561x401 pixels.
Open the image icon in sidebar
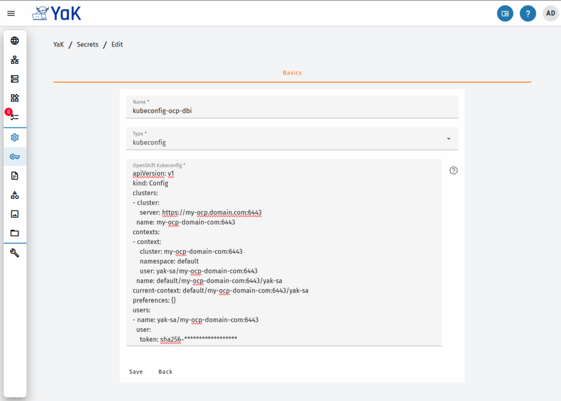pyautogui.click(x=15, y=214)
